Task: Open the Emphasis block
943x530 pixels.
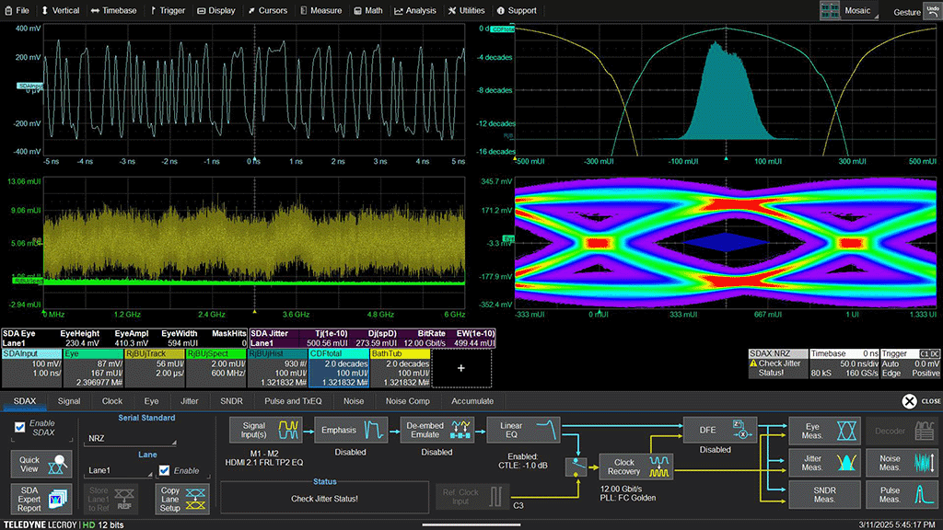Action: click(x=351, y=430)
